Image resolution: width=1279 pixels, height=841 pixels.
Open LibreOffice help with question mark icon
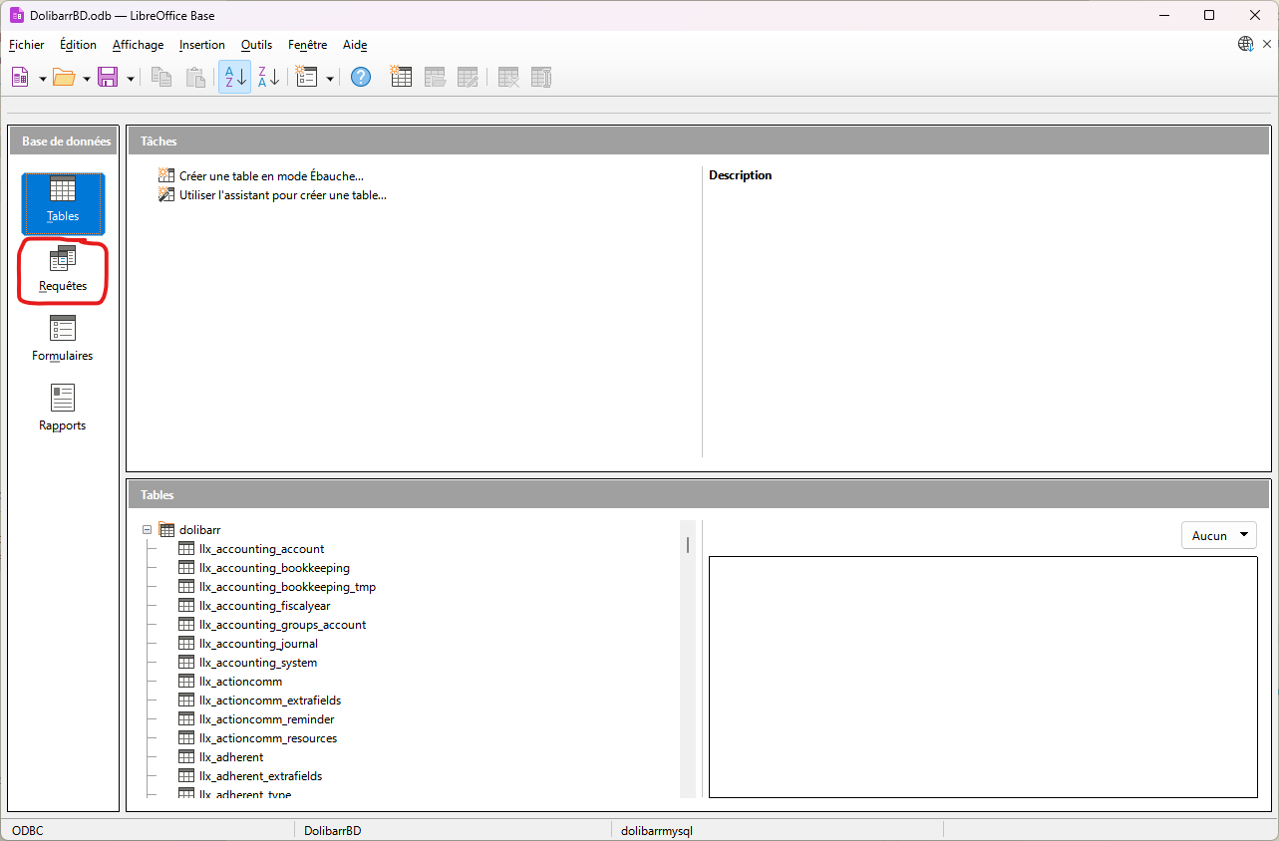point(361,78)
